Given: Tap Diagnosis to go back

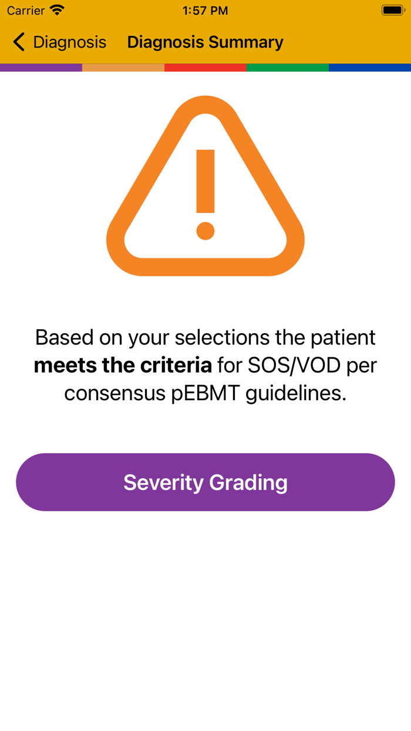Looking at the screenshot, I should [x=69, y=42].
